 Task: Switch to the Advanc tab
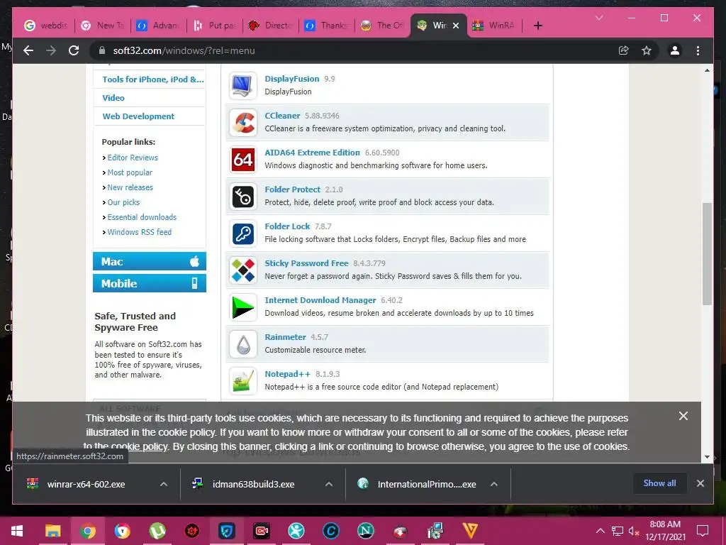tap(158, 26)
